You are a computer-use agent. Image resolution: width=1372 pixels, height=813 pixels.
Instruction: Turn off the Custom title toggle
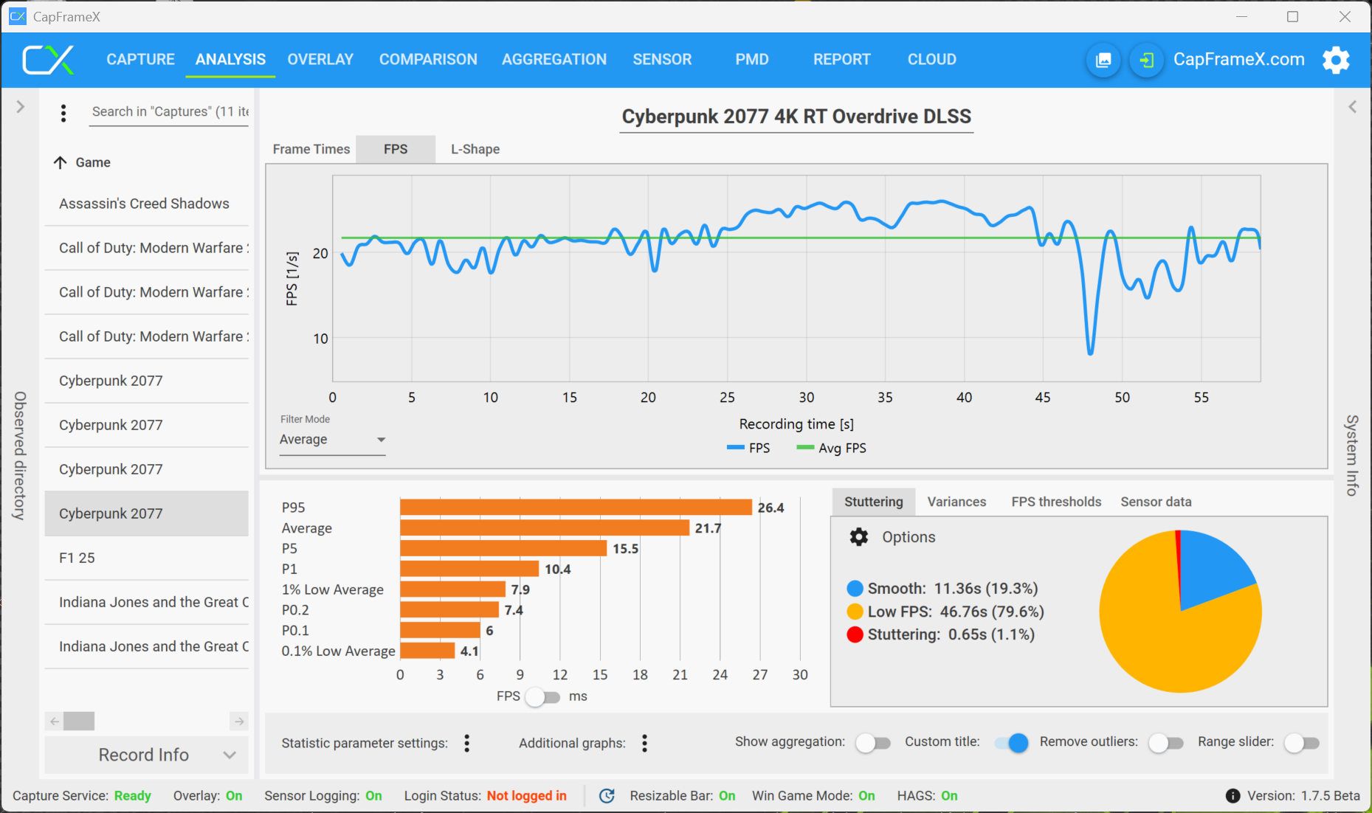point(1012,743)
